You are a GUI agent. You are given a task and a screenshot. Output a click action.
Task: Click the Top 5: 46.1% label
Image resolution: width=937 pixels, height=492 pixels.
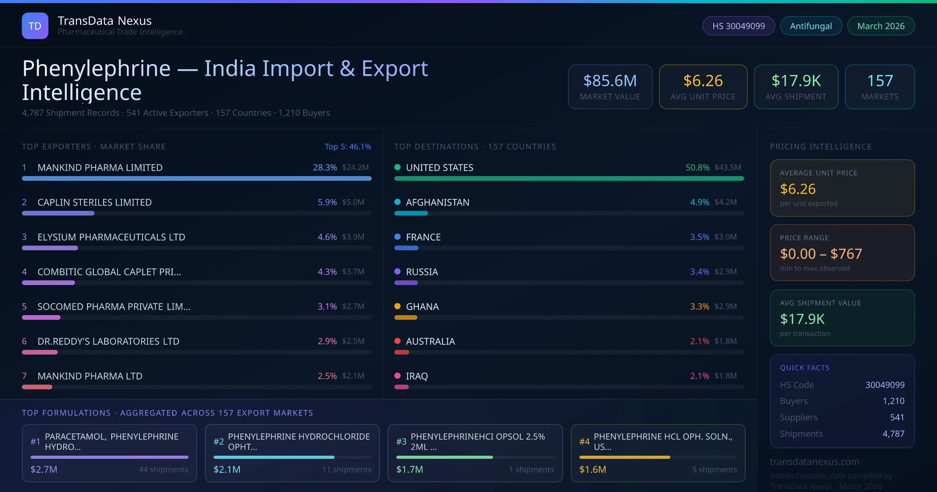pyautogui.click(x=347, y=146)
